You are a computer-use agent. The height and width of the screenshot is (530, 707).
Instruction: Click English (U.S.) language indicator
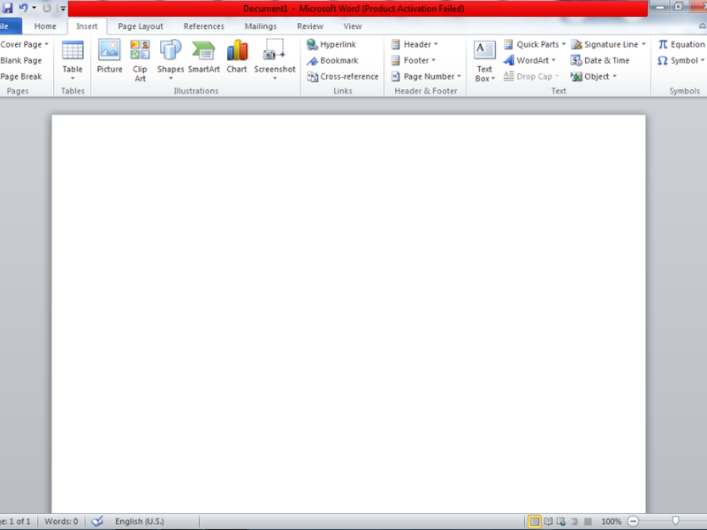pos(140,521)
